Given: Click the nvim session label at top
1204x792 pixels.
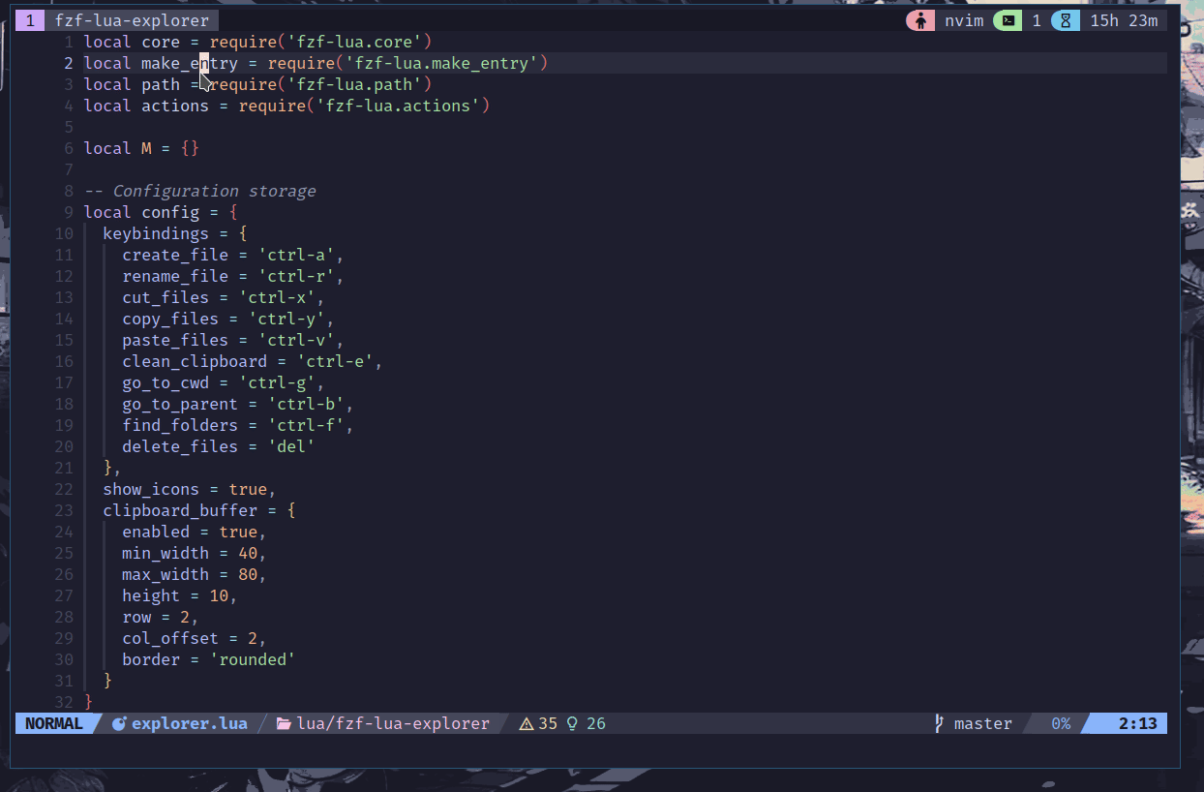Looking at the screenshot, I should pos(964,20).
